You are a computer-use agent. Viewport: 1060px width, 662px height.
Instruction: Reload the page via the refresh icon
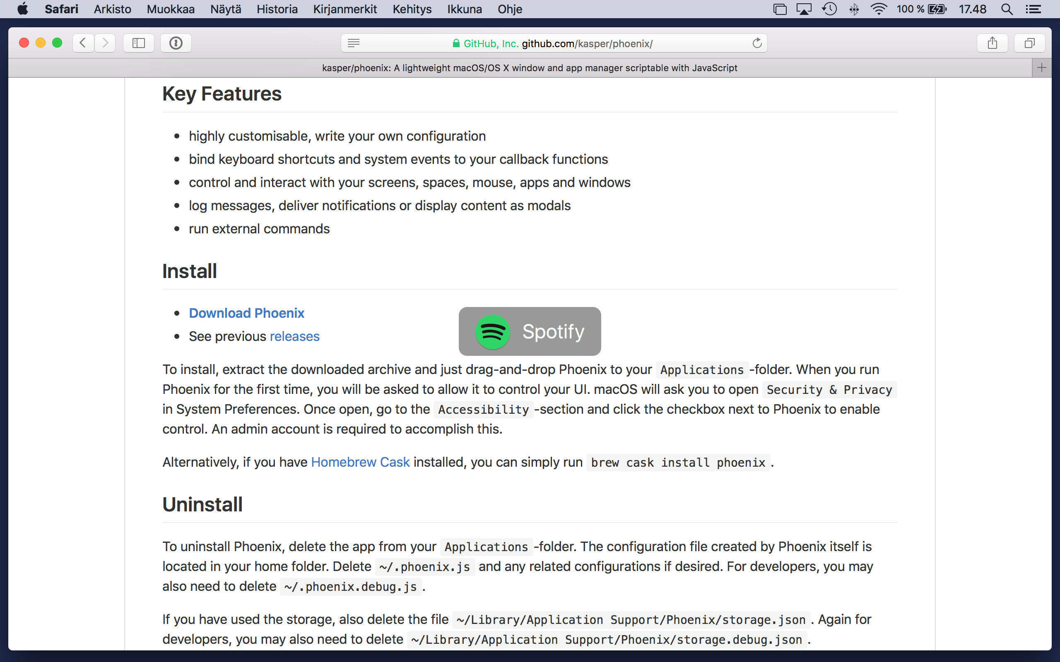(x=757, y=43)
